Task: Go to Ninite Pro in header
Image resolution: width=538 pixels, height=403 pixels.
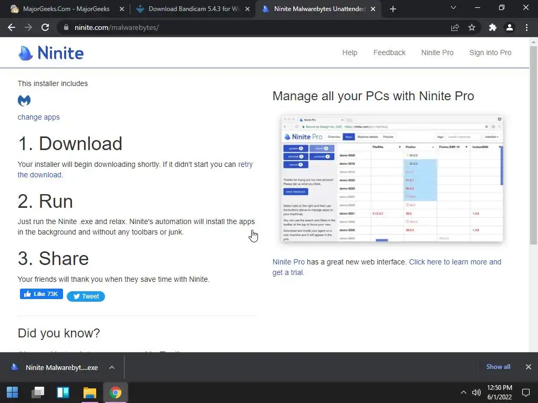Action: click(437, 52)
